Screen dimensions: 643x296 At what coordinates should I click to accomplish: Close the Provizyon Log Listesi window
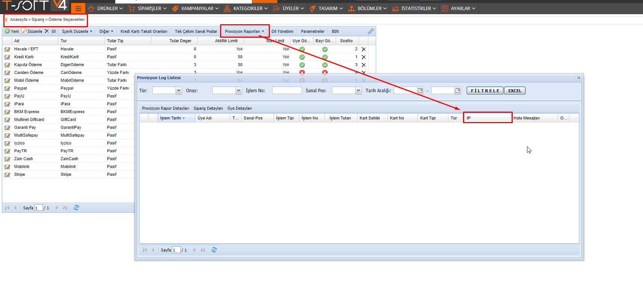click(579, 78)
